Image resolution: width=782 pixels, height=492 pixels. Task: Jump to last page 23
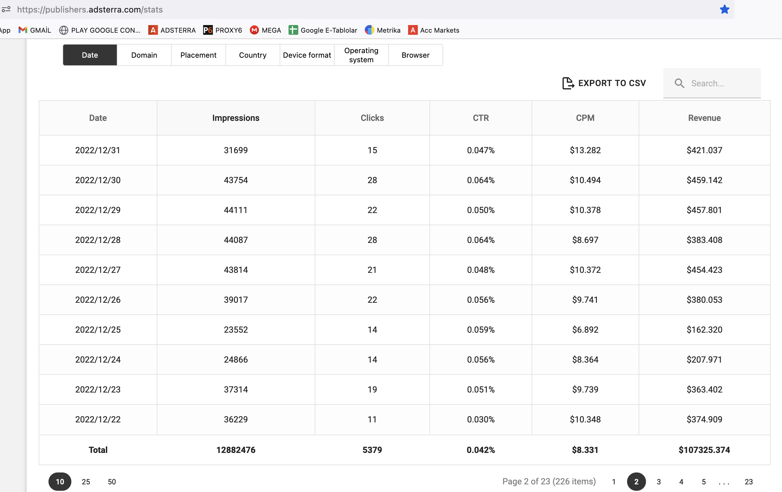748,481
